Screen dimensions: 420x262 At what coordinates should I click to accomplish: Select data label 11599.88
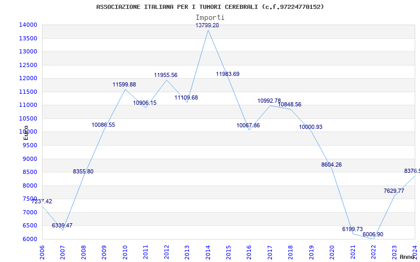point(124,84)
